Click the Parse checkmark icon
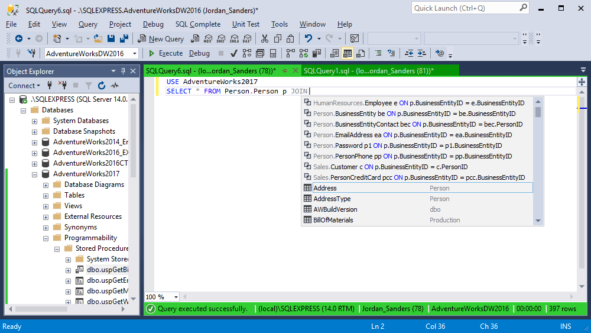The width and height of the screenshot is (591, 333). (233, 53)
